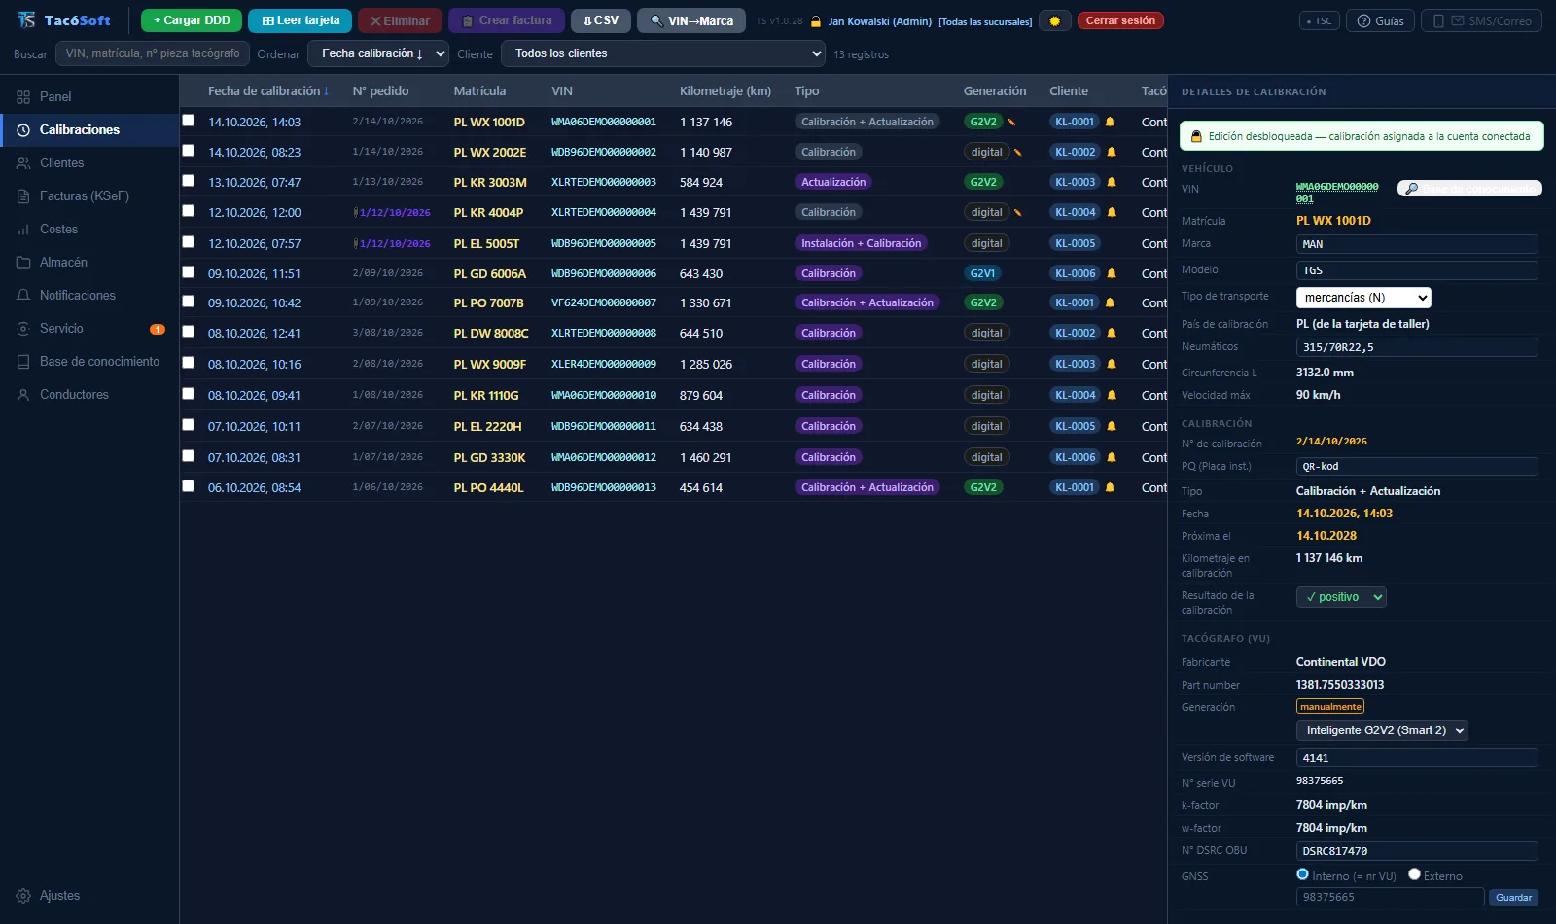Open the Tipo de transporte mercancías dropdown
The width and height of the screenshot is (1556, 924).
point(1363,298)
